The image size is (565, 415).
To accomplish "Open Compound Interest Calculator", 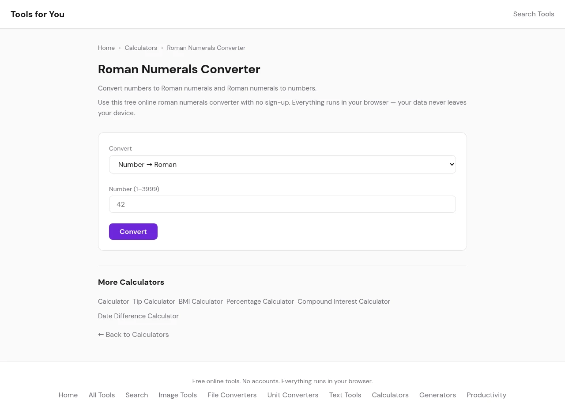I will tap(343, 302).
